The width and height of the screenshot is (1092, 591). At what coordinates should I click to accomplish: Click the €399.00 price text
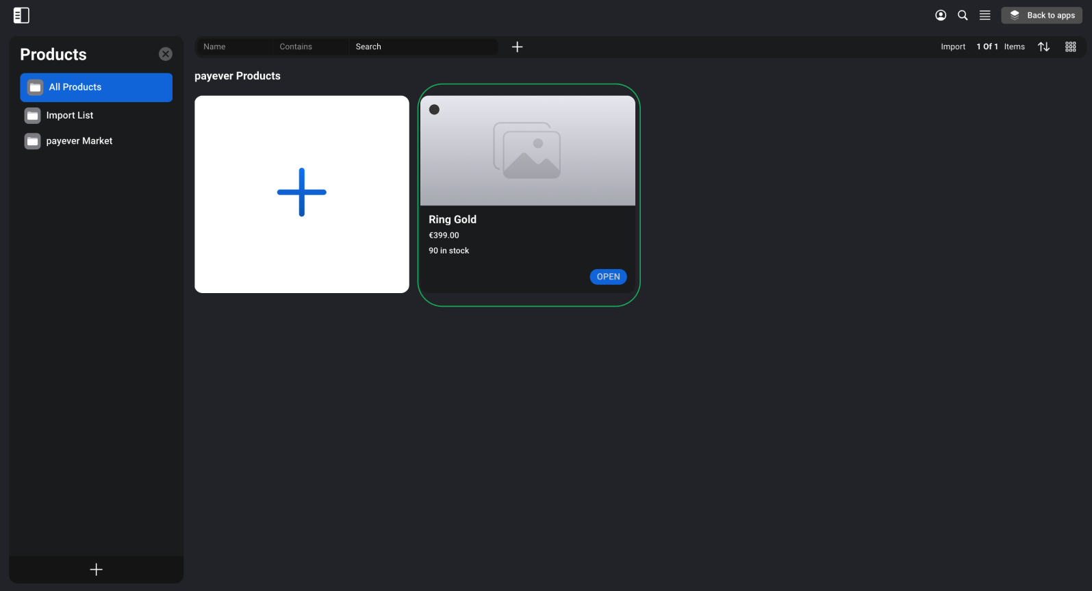click(x=444, y=235)
